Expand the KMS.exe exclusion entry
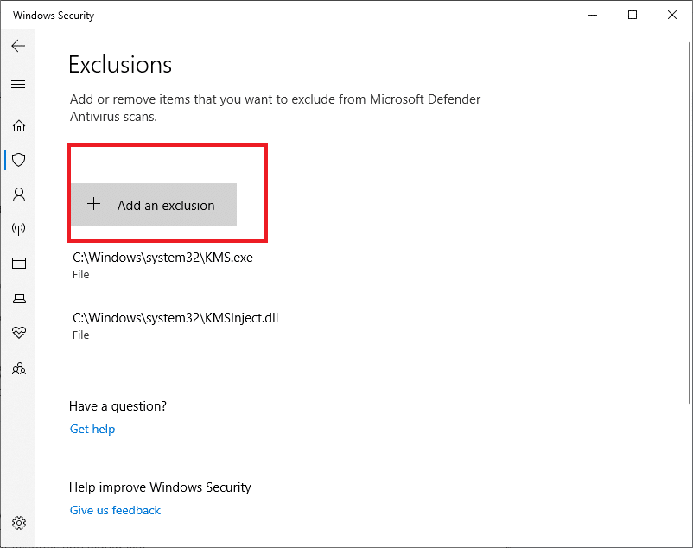 [162, 264]
